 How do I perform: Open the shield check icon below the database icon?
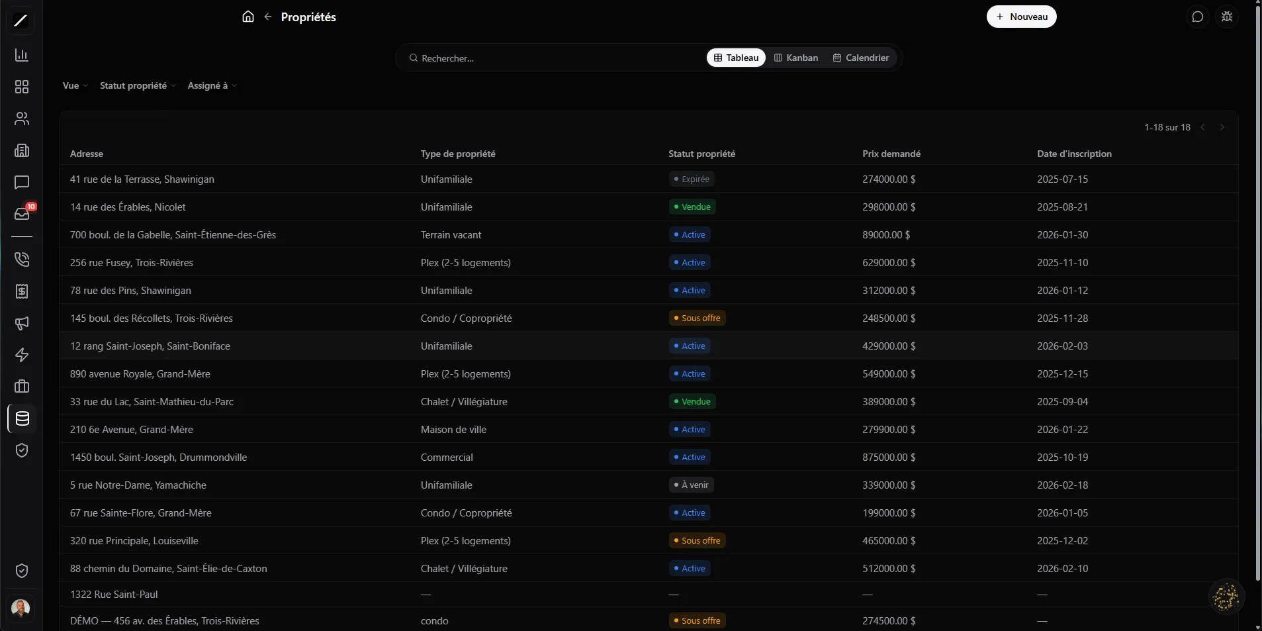click(22, 450)
